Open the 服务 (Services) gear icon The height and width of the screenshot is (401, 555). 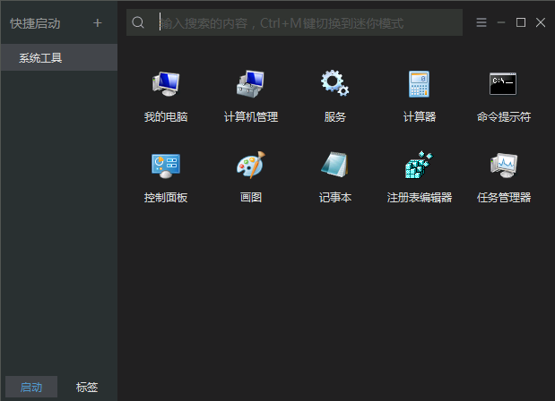click(334, 83)
